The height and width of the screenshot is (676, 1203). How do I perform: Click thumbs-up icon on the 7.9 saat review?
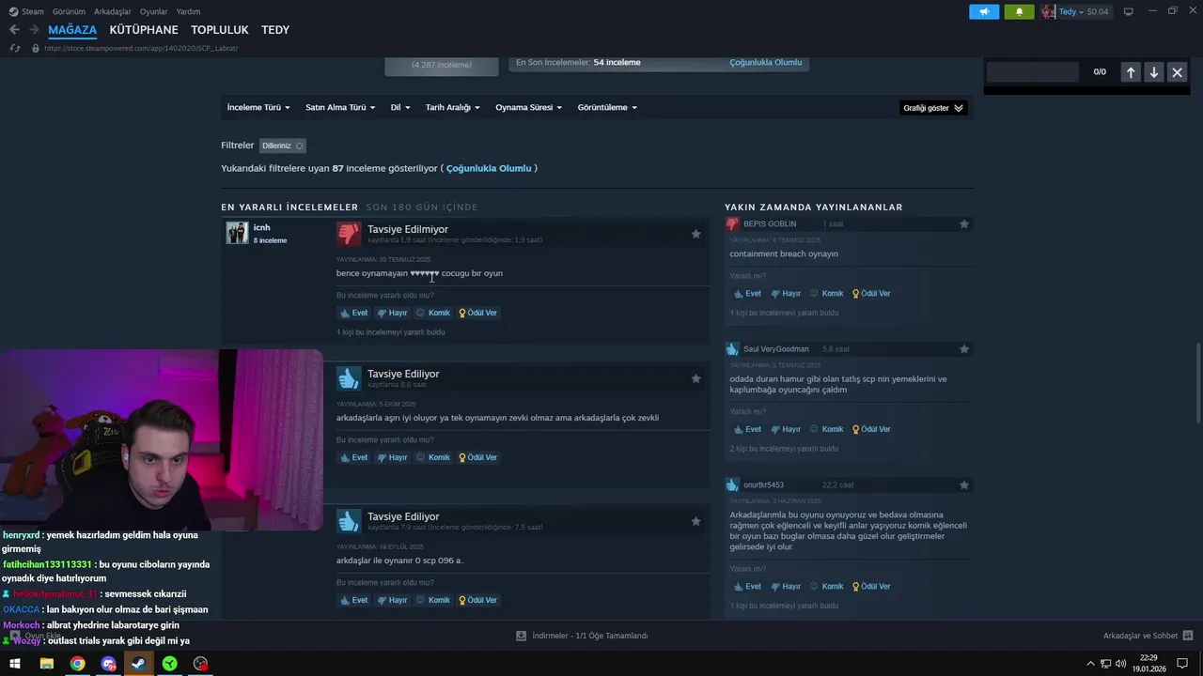(349, 520)
